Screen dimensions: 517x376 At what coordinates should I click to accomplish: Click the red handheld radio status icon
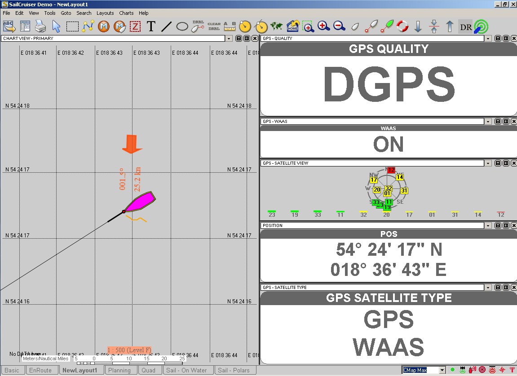point(472,370)
